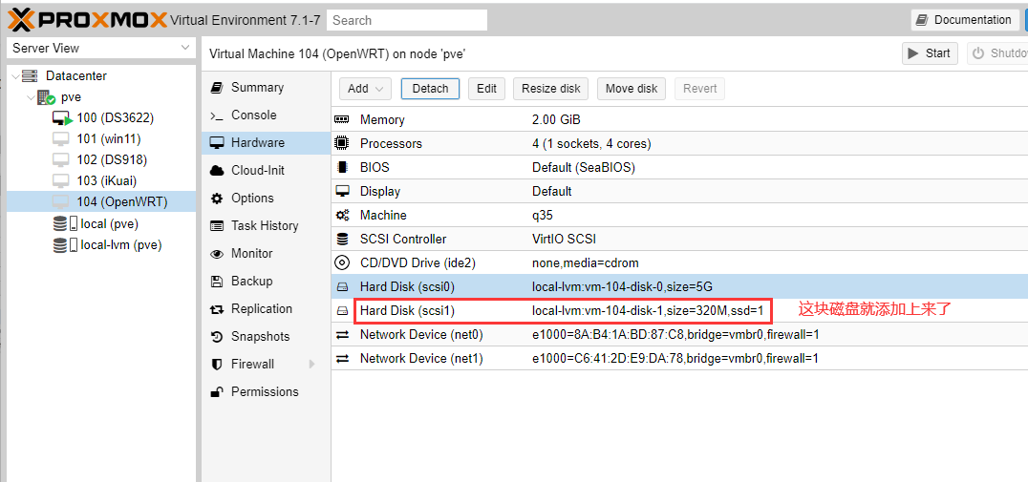Start the virtual machine
This screenshot has height=482, width=1028.
930,53
